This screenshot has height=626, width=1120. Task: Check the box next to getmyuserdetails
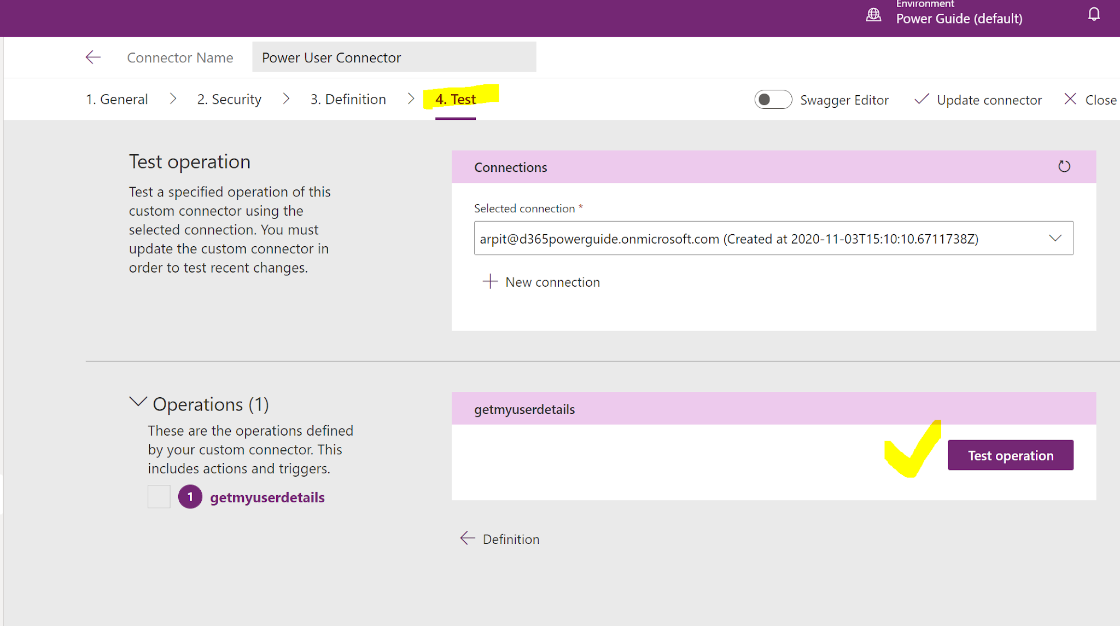tap(159, 497)
